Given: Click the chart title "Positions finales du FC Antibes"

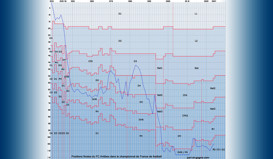Looking at the screenshot, I should coord(90,156).
